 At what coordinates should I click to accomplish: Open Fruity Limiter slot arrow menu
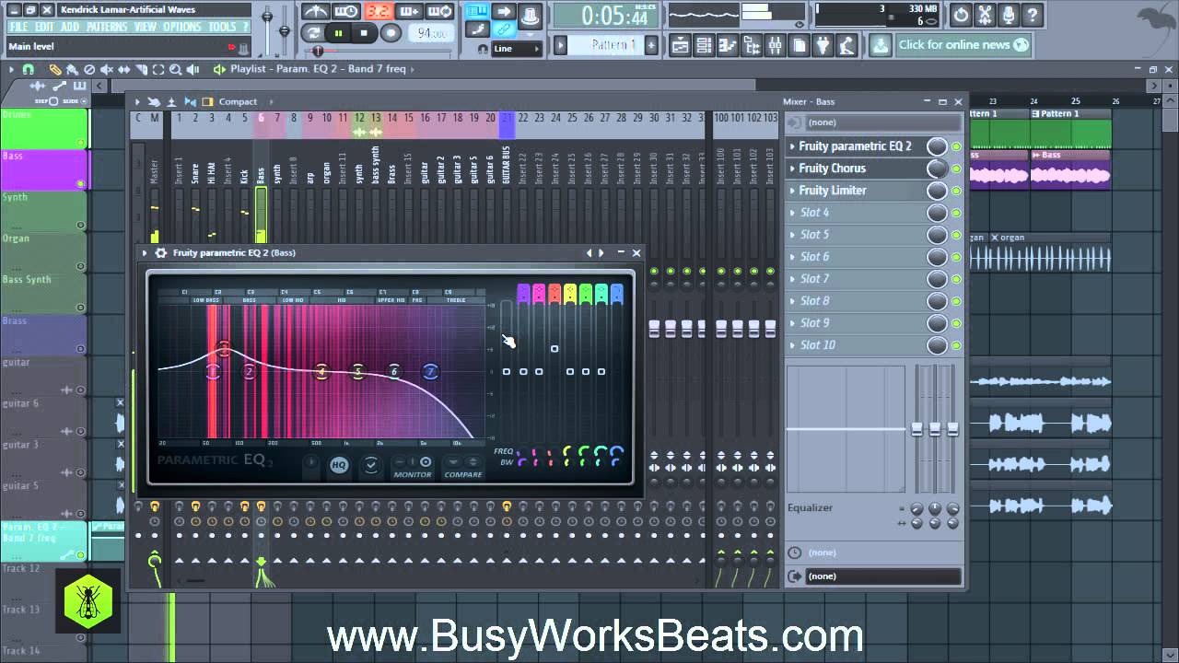coord(792,191)
